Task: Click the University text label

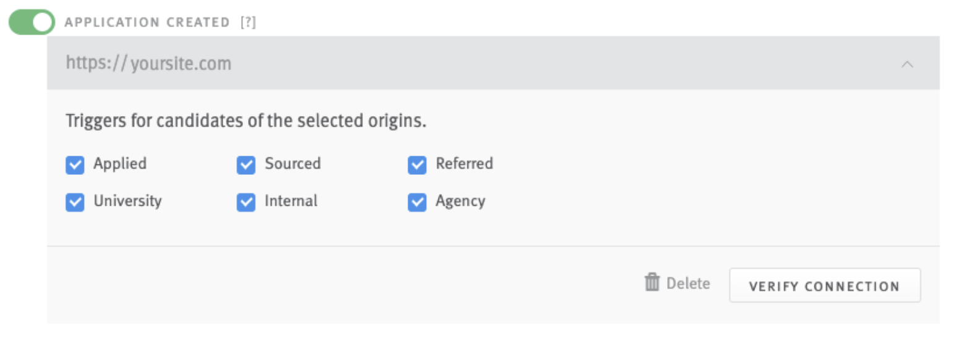Action: point(127,201)
